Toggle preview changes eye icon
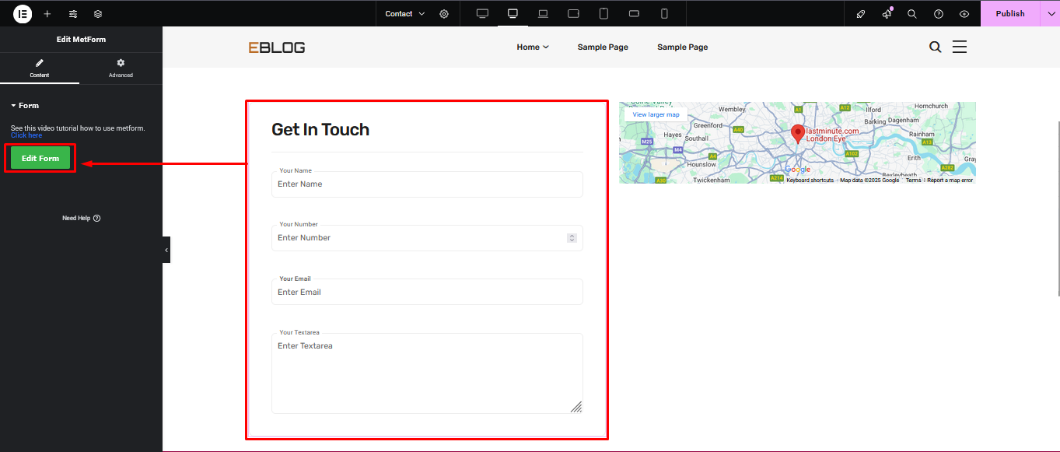This screenshot has width=1060, height=452. click(964, 14)
